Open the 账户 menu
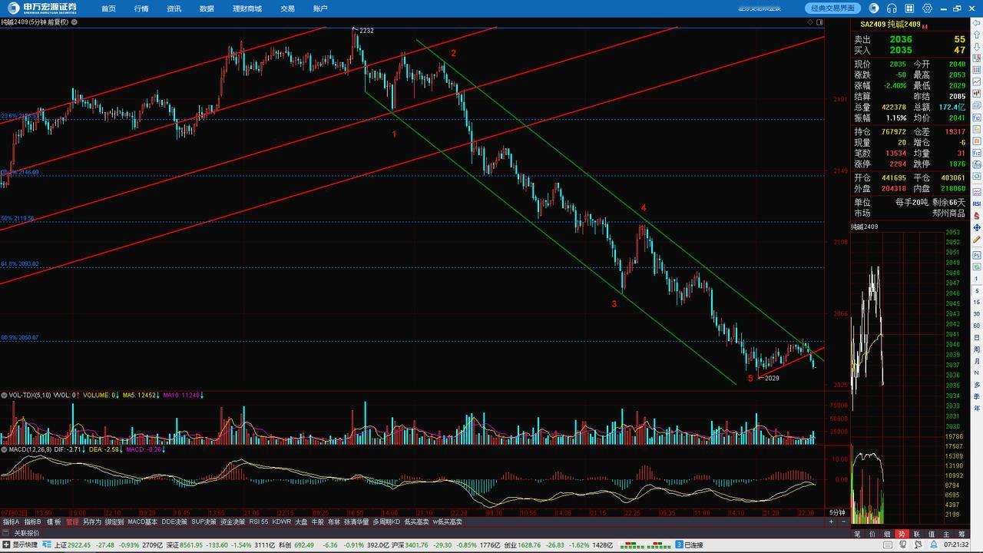 pos(320,8)
